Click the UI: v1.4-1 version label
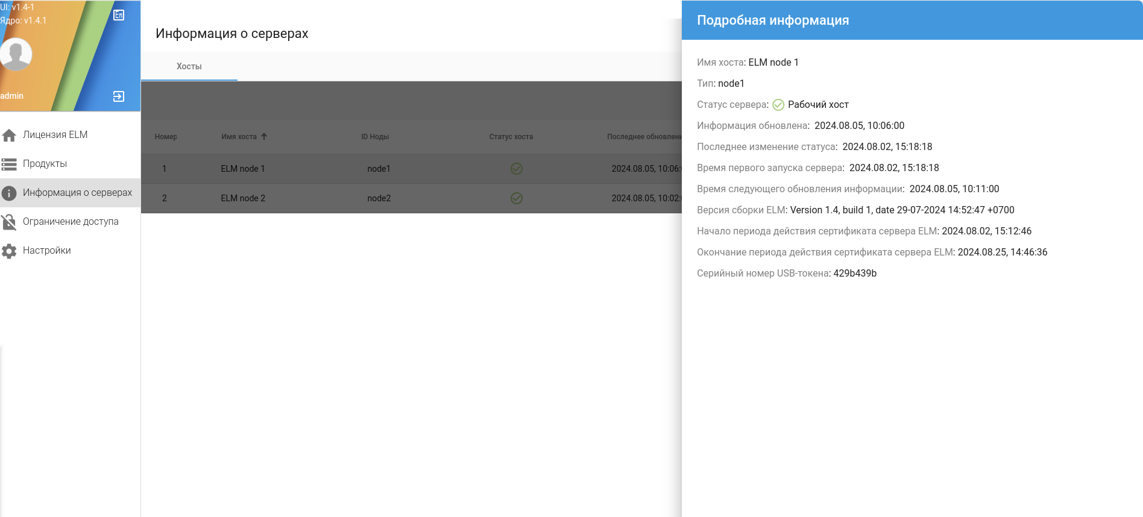 click(17, 7)
